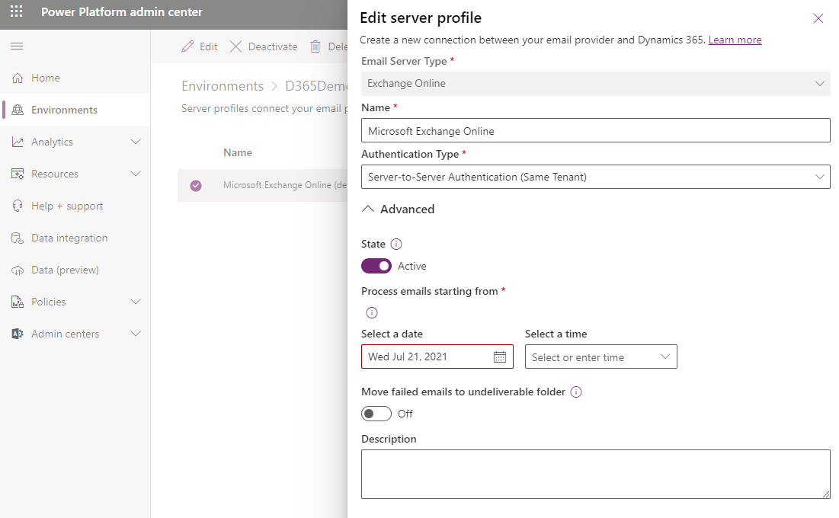
Task: Click the Analytics chart icon
Action: 18,142
